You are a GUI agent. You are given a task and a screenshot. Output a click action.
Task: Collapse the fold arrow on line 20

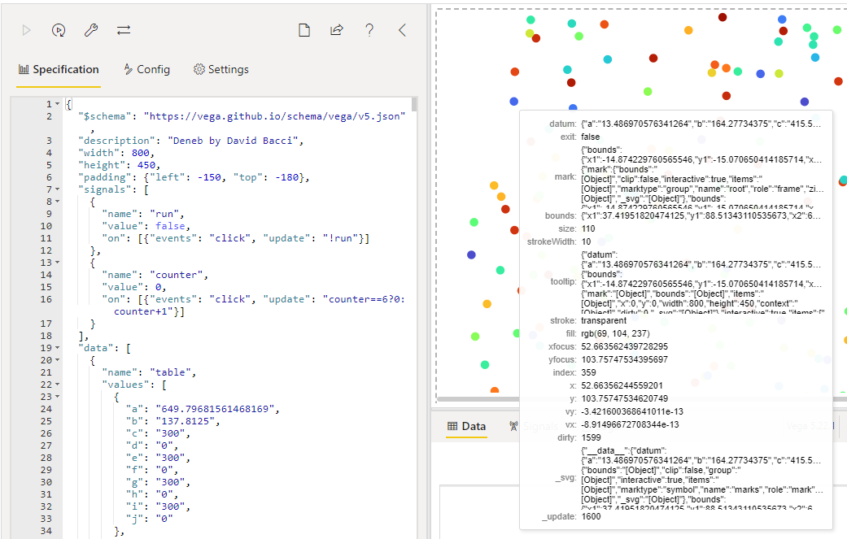pyautogui.click(x=57, y=360)
